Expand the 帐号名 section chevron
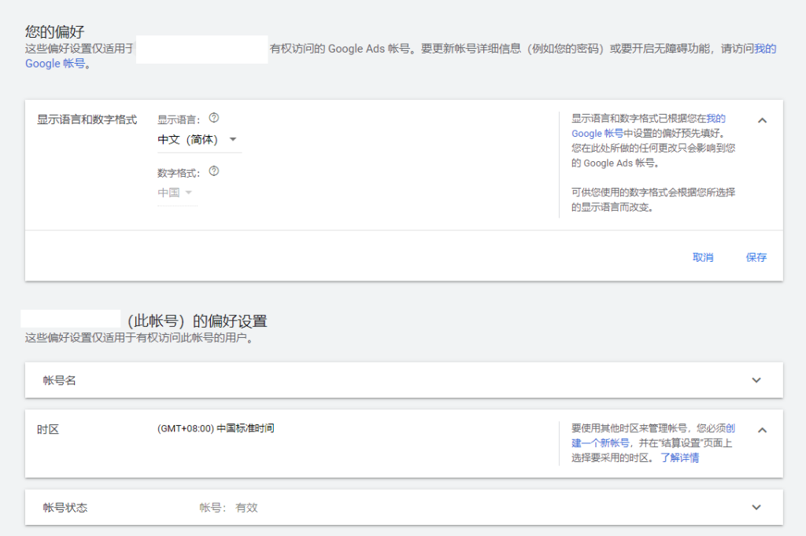 756,380
